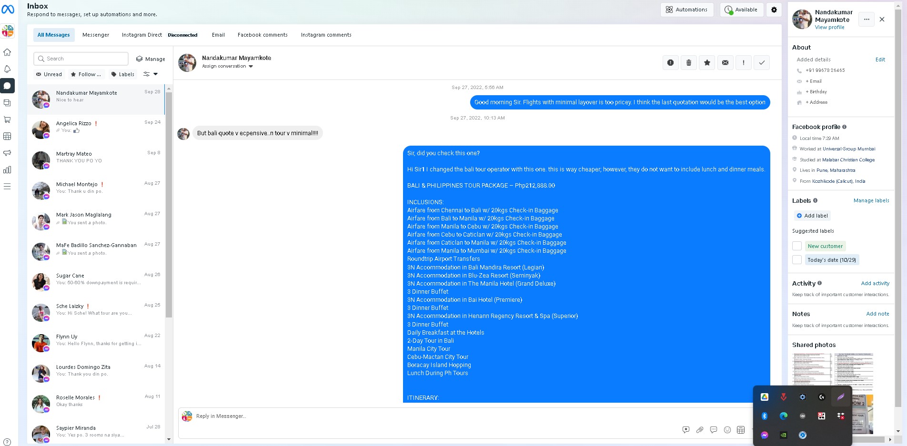Click + Birthday in added details
Viewport: 907px width, 446px height.
pos(816,92)
